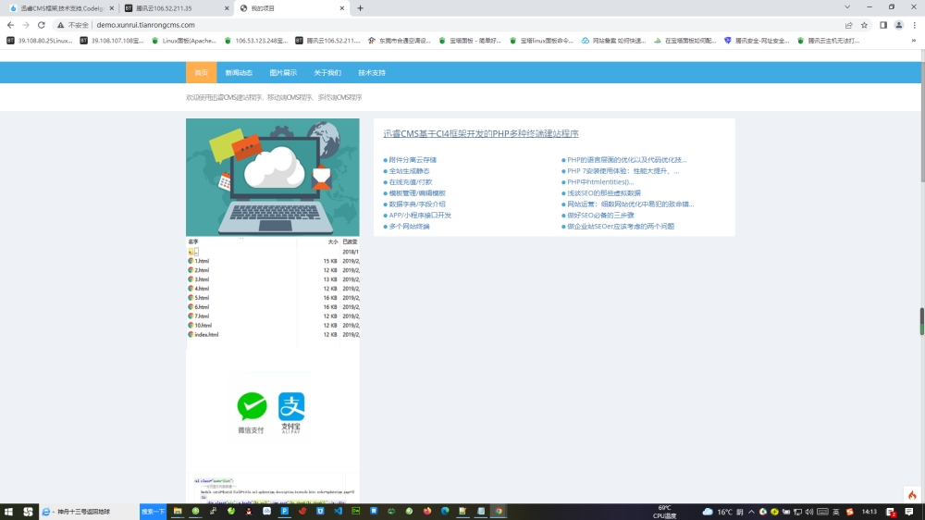Show the tab search dropdown

[847, 7]
